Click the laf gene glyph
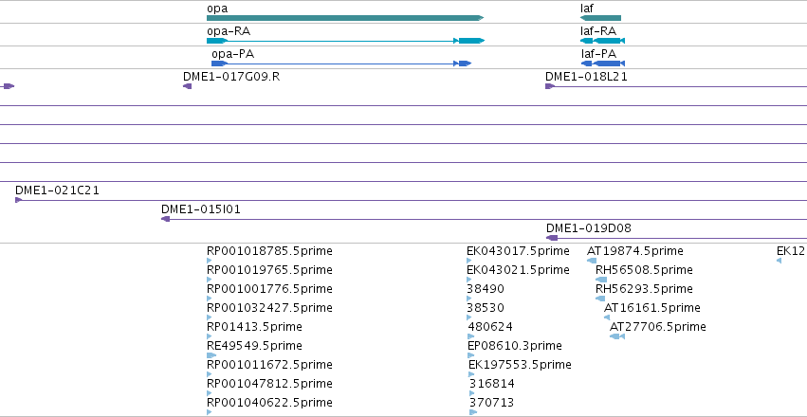 (600, 18)
